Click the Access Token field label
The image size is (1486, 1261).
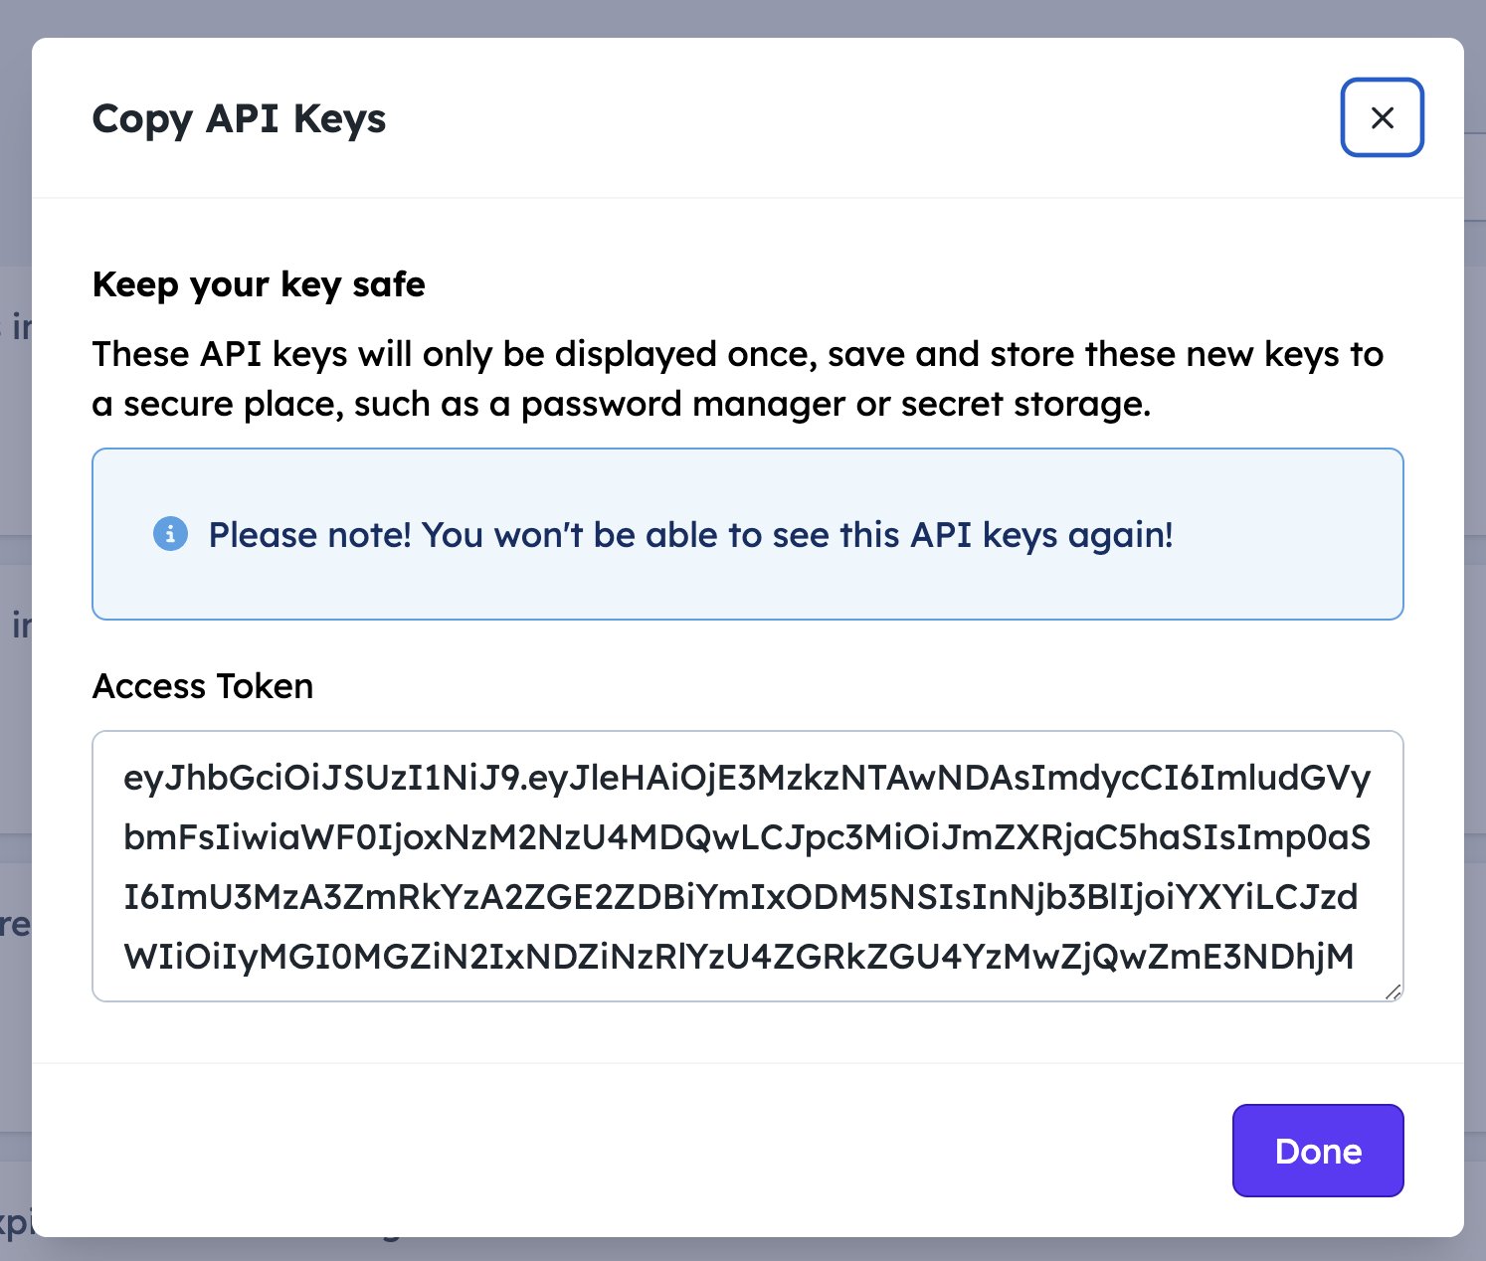pos(203,686)
